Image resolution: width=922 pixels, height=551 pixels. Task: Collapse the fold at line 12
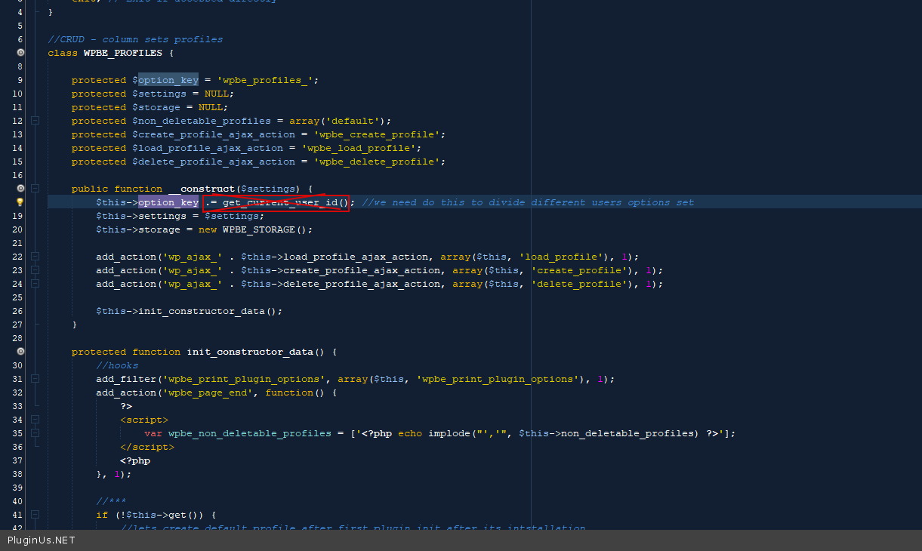coord(35,121)
